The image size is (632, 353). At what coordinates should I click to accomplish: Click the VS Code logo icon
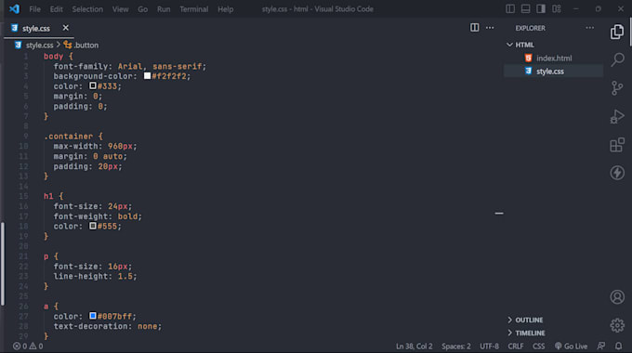pyautogui.click(x=15, y=9)
